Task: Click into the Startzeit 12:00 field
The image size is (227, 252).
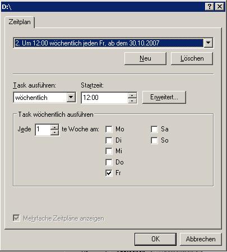Action: tap(105, 98)
